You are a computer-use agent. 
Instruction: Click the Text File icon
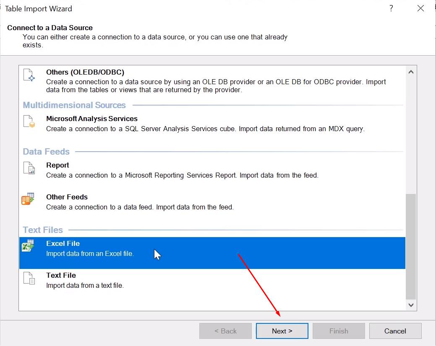click(x=28, y=279)
